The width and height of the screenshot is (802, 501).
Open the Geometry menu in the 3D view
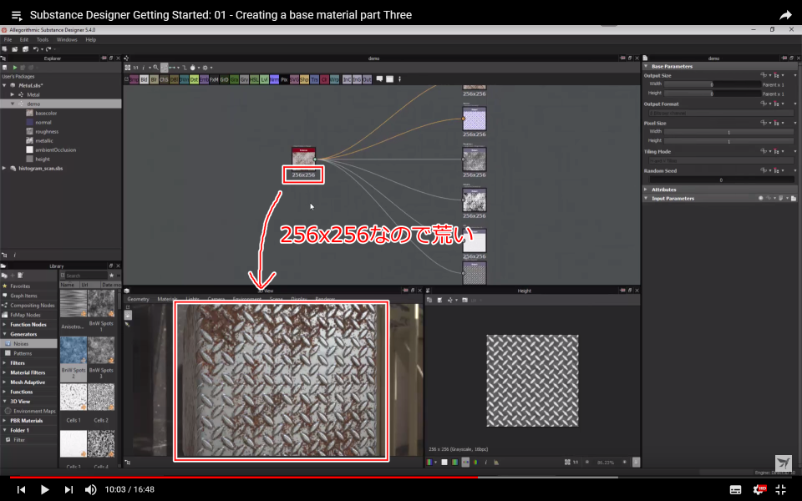138,299
